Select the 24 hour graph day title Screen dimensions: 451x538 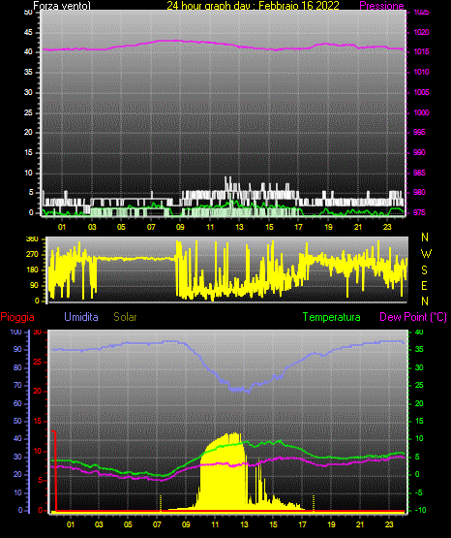[x=253, y=6]
